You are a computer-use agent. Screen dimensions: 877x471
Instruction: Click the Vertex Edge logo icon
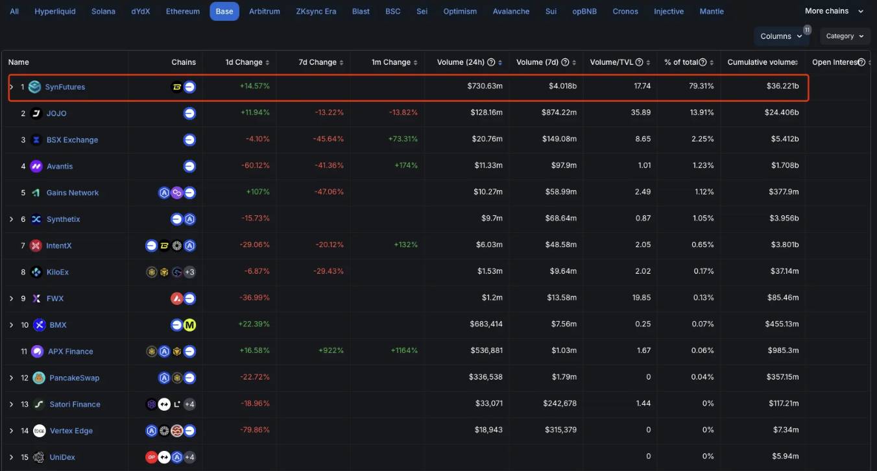point(40,431)
